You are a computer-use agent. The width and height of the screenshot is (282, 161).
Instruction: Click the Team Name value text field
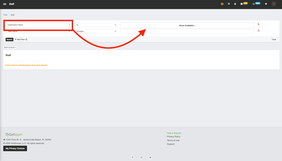coord(187,31)
